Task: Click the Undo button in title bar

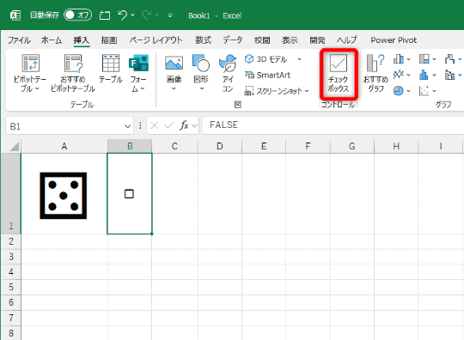Action: [x=122, y=15]
